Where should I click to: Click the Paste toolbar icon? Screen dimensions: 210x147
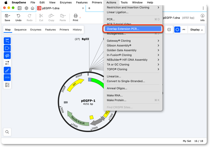62,16
